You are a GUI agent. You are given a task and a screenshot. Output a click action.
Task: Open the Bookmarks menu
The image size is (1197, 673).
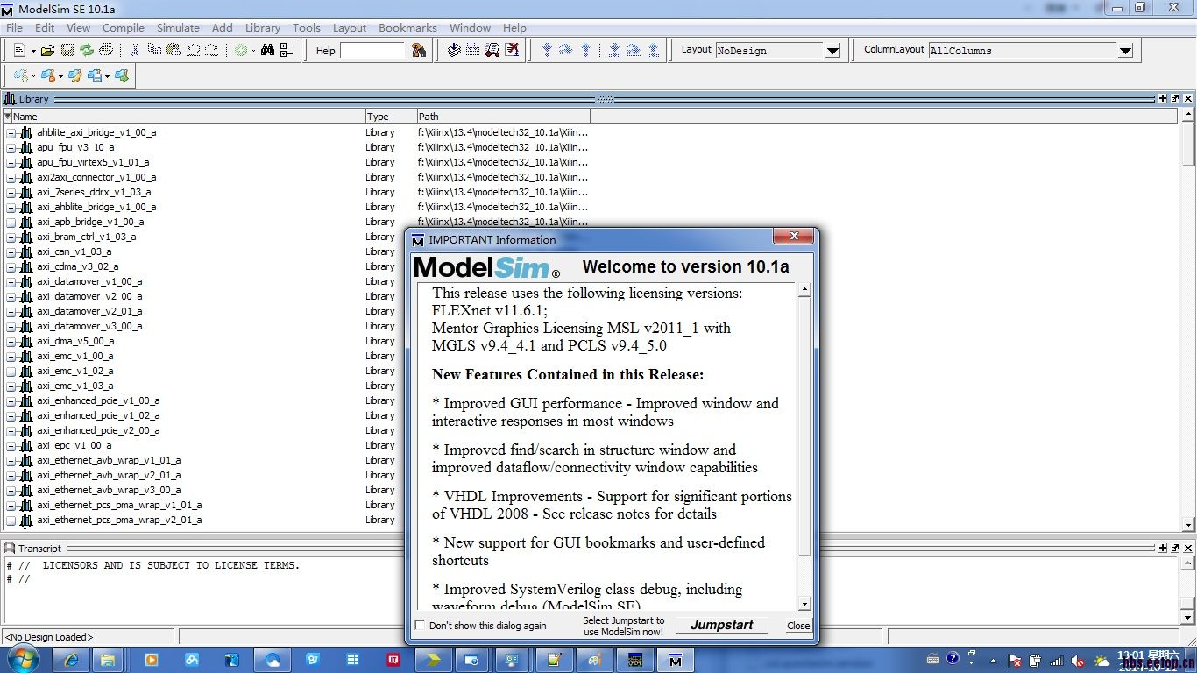coord(407,27)
